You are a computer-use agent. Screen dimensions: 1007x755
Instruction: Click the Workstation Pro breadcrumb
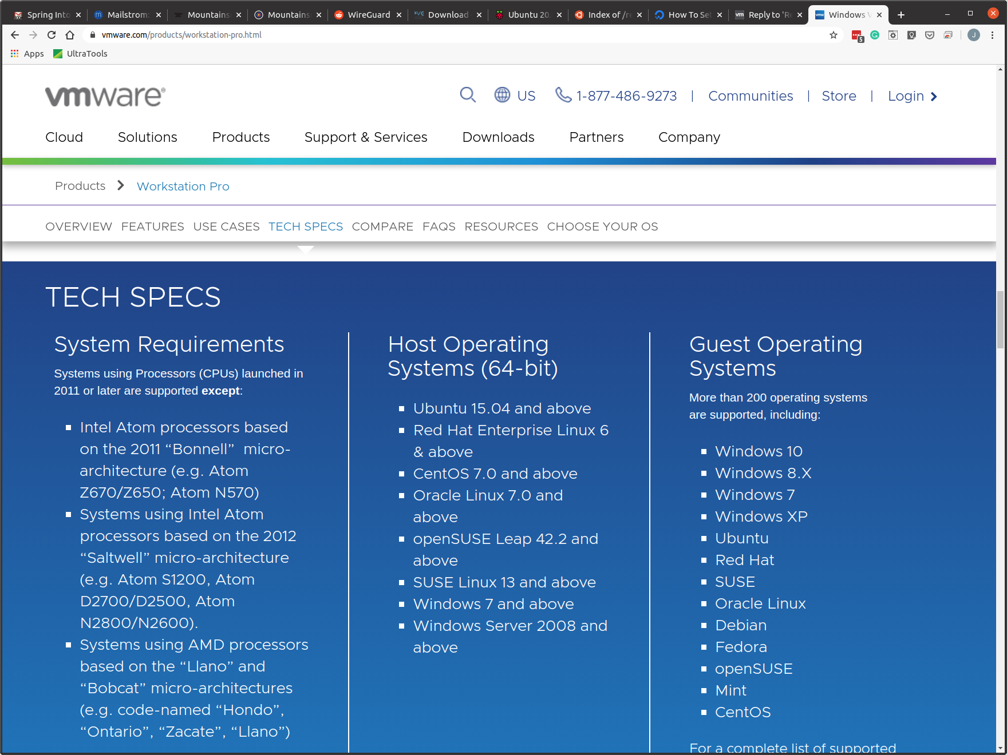coord(183,186)
